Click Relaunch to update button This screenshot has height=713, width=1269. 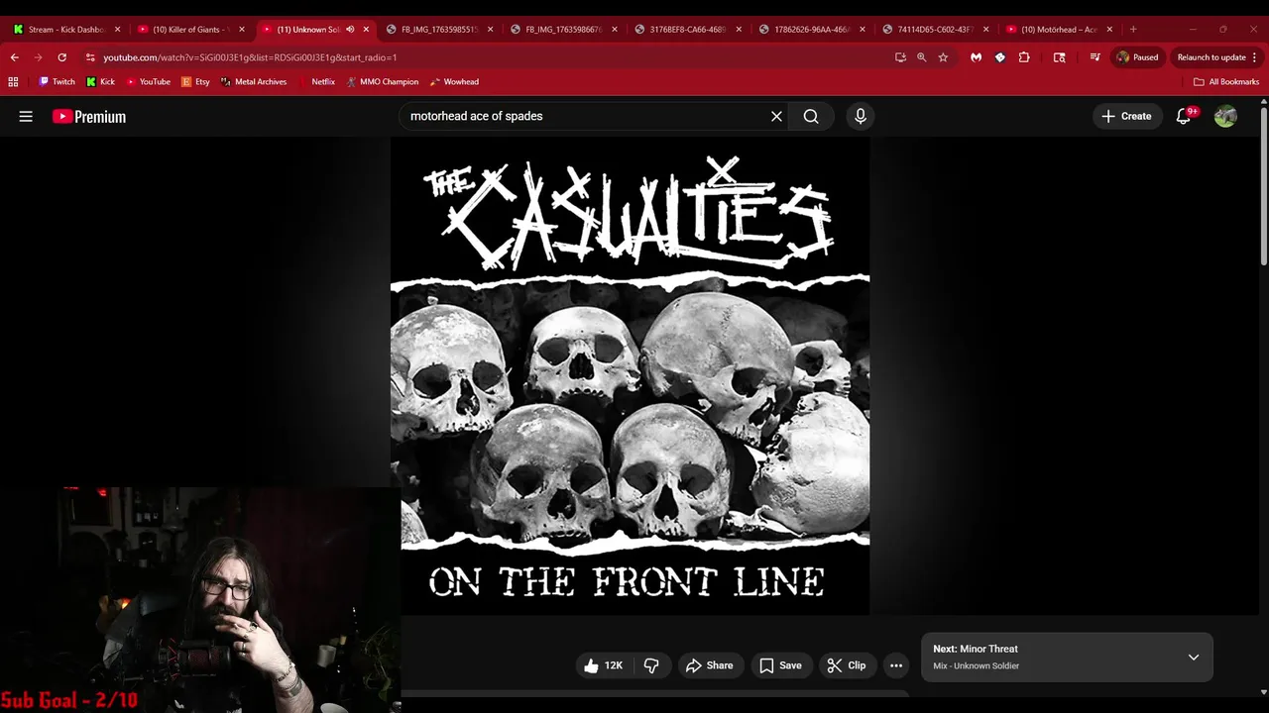1211,57
